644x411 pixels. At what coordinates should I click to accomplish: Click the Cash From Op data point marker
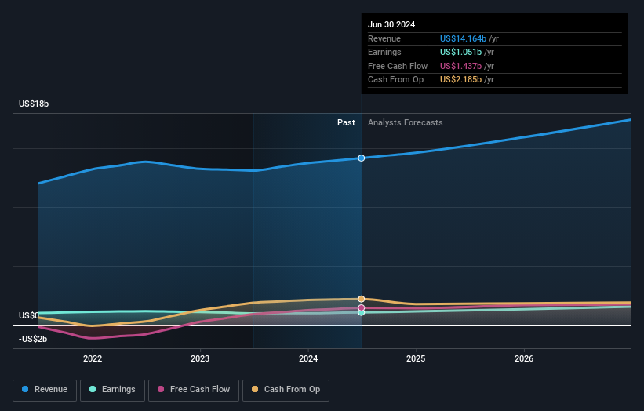[x=362, y=299]
